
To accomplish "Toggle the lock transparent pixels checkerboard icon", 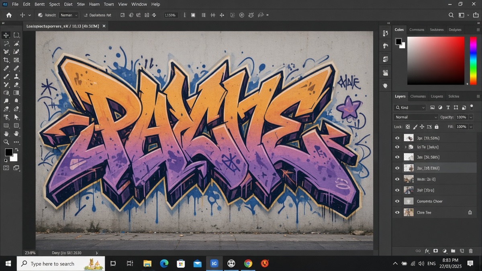I will click(x=407, y=127).
